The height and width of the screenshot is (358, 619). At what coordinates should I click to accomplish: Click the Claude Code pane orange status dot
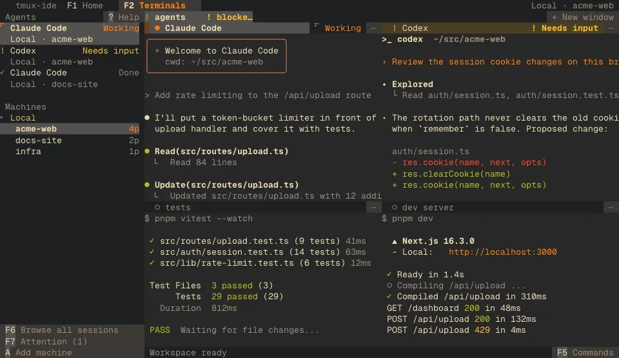click(157, 28)
